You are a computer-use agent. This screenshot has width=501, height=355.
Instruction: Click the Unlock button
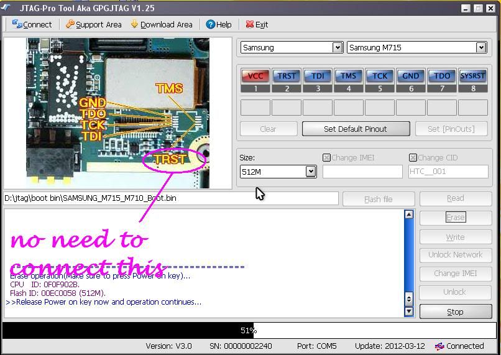[455, 292]
